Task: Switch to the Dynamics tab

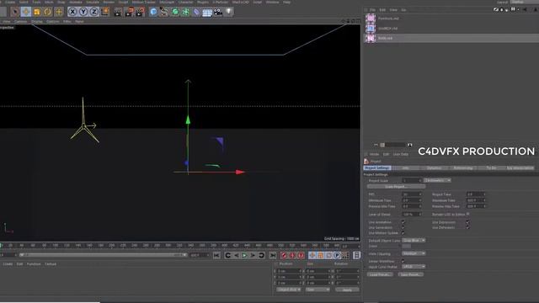Action: 435,168
